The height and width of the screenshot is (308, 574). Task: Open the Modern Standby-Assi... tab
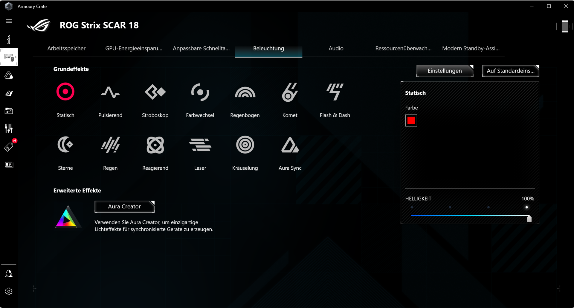(471, 48)
